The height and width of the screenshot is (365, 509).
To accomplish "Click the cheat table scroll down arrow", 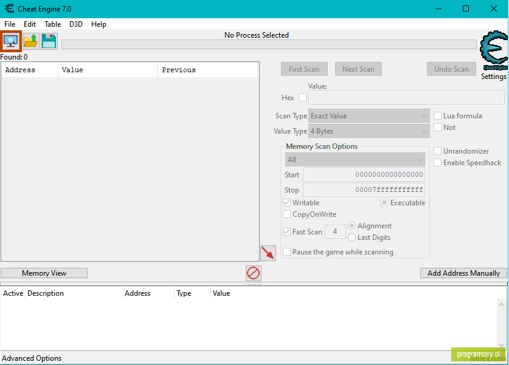I will pyautogui.click(x=501, y=345).
